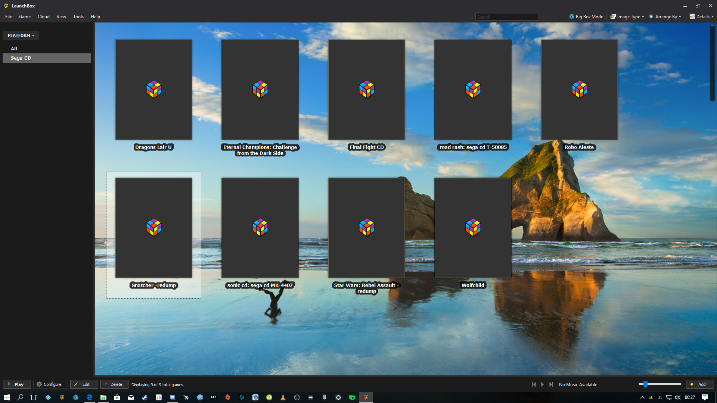Open Mail app from taskbar
The width and height of the screenshot is (717, 403).
[131, 397]
